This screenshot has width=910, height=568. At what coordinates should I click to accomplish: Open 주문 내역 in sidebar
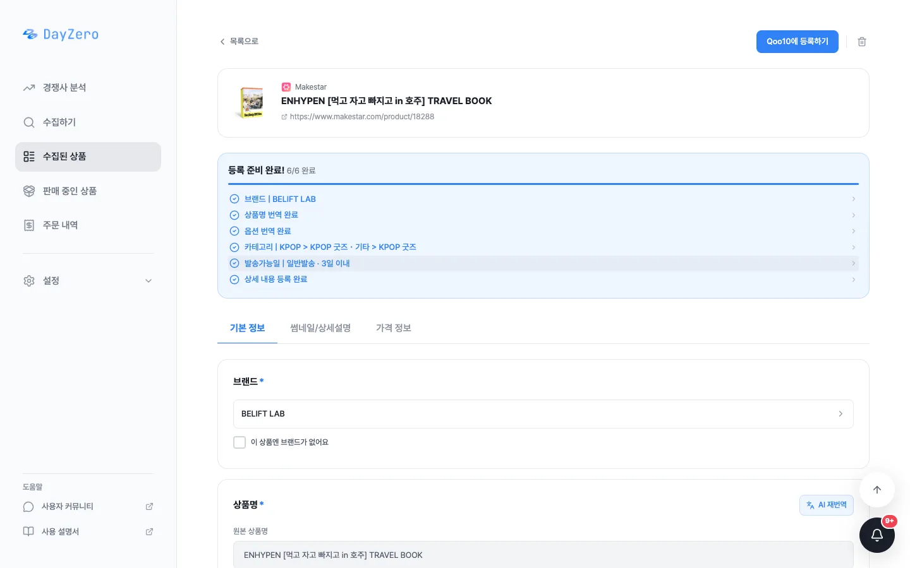click(88, 225)
